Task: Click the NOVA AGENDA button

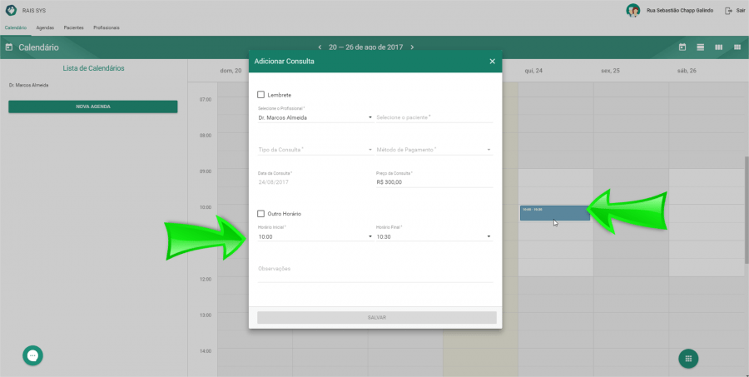Action: click(93, 107)
